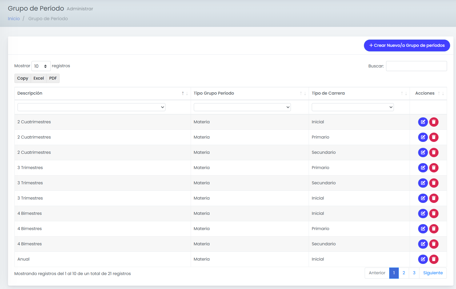This screenshot has height=289, width=456.
Task: Delete the 3 Trimestres Secundario row
Action: (x=434, y=183)
